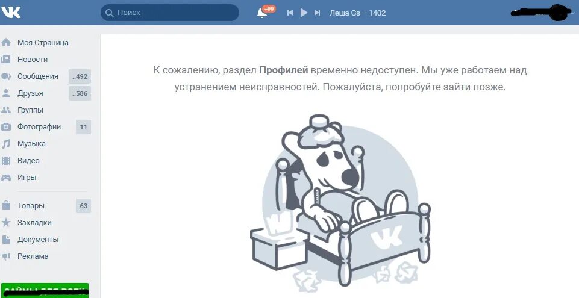Click the Поиск search field

click(170, 13)
